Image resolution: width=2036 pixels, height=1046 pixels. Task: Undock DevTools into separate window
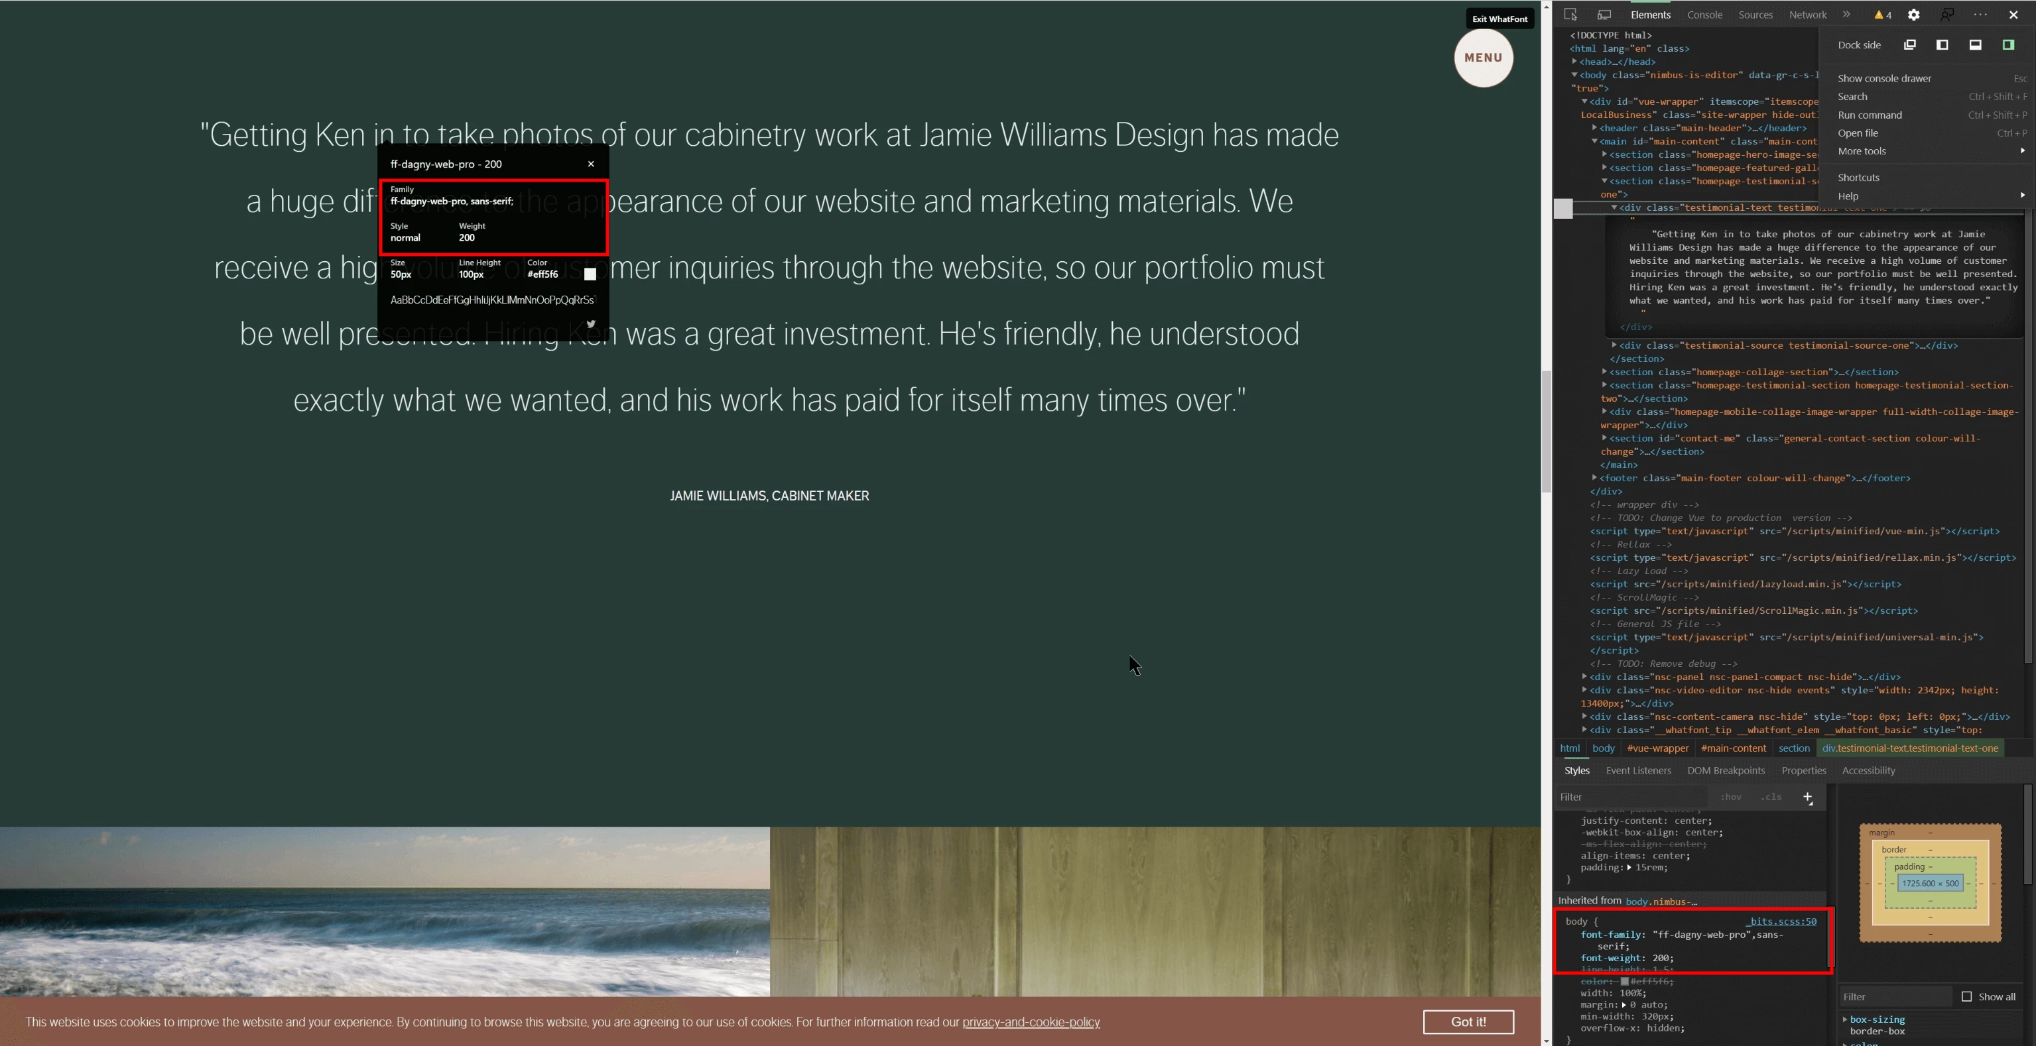pos(1909,45)
